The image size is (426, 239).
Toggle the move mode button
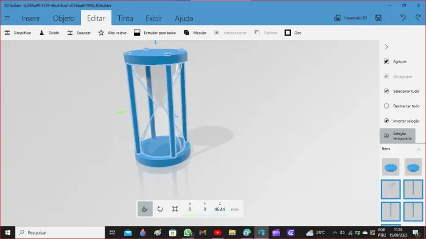[145, 209]
